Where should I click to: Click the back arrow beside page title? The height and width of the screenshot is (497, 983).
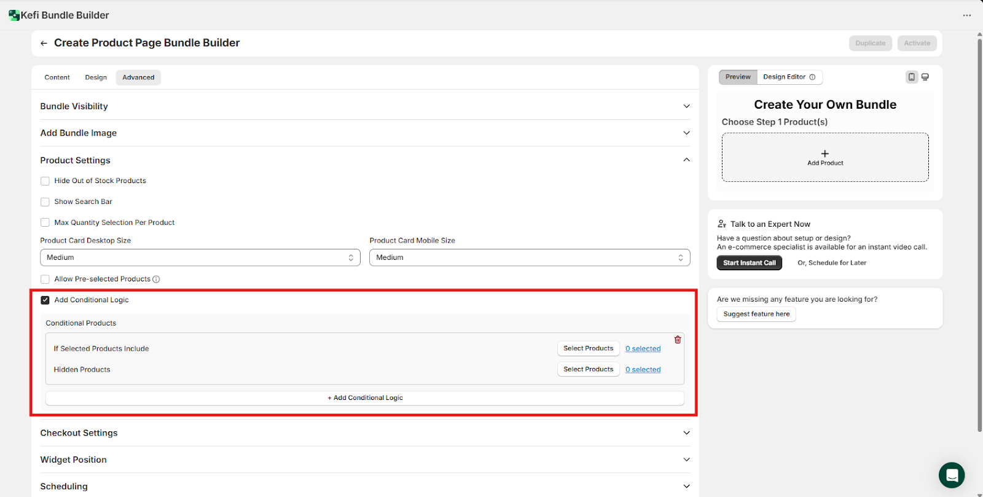pos(44,43)
